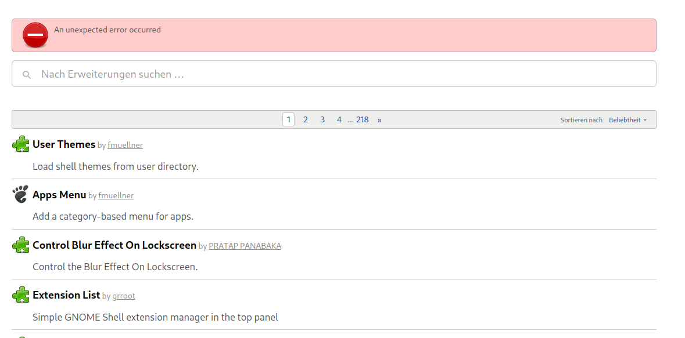Click the » next page arrow
This screenshot has height=338, width=685.
pyautogui.click(x=379, y=120)
